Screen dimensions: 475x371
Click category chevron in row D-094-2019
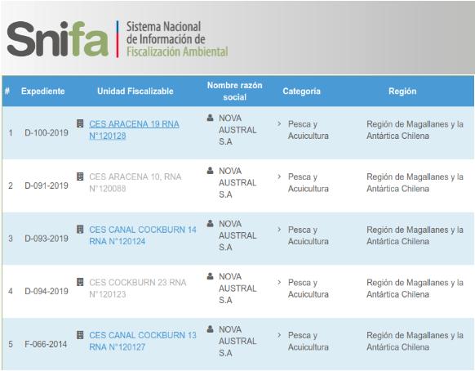tap(279, 282)
